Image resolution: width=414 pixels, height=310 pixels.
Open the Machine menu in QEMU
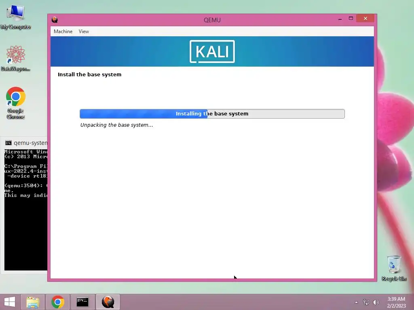coord(63,31)
